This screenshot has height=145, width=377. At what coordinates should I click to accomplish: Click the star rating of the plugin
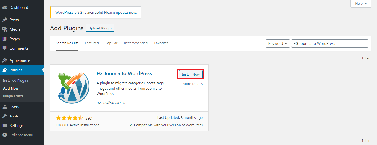(x=69, y=118)
